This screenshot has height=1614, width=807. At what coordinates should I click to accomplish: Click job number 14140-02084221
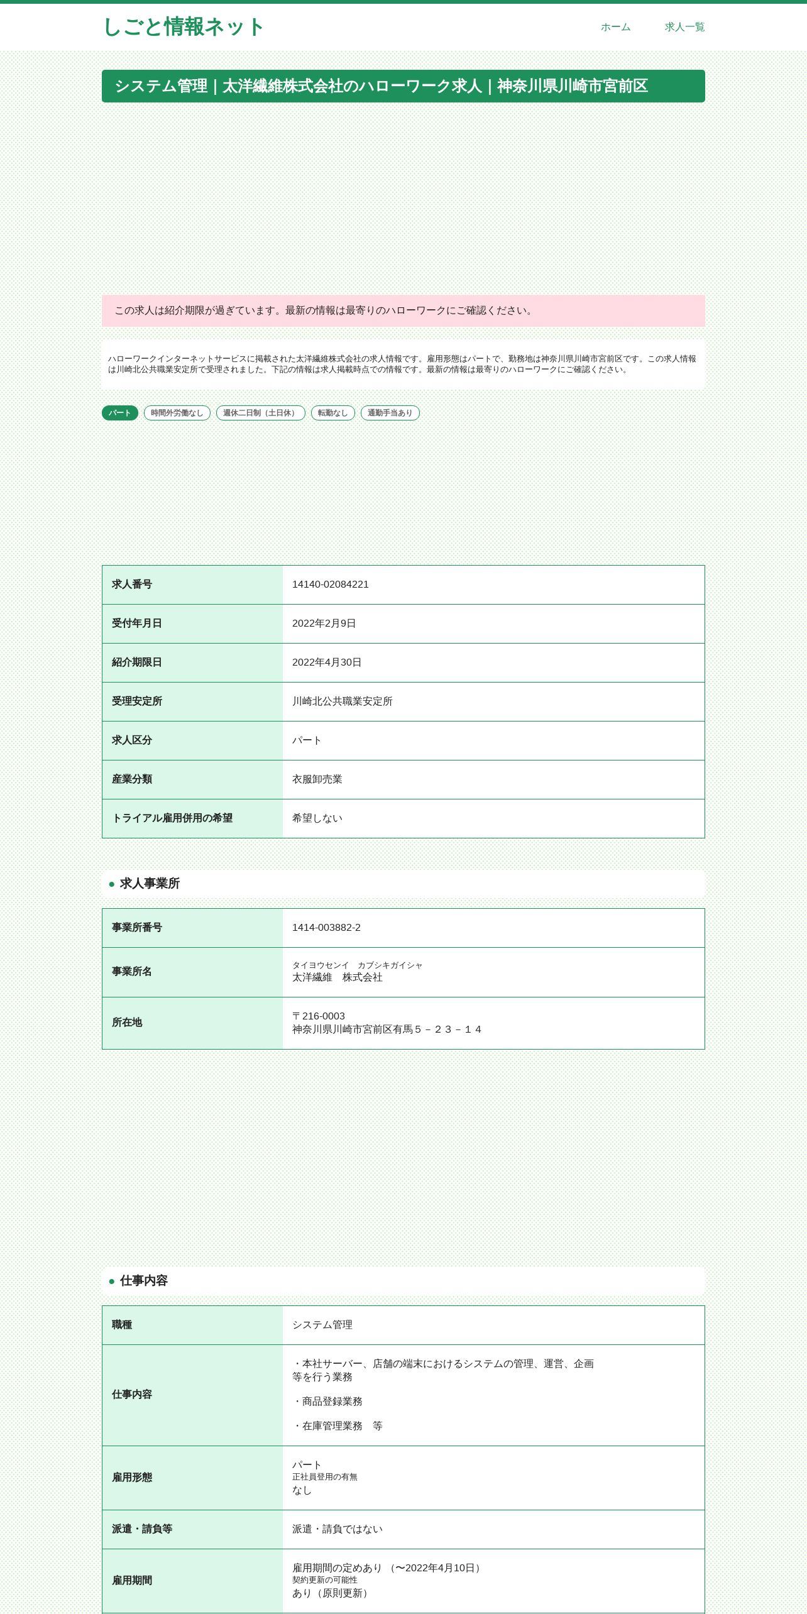point(331,585)
